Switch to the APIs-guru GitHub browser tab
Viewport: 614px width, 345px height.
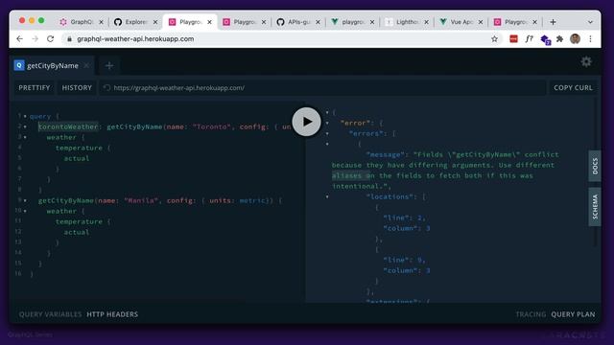coord(297,22)
